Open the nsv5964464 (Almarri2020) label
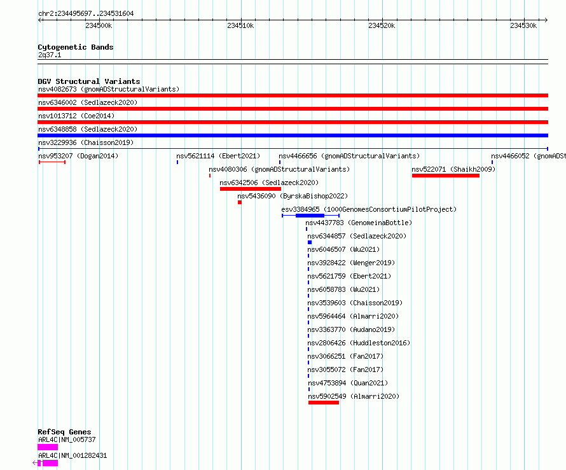 [353, 316]
